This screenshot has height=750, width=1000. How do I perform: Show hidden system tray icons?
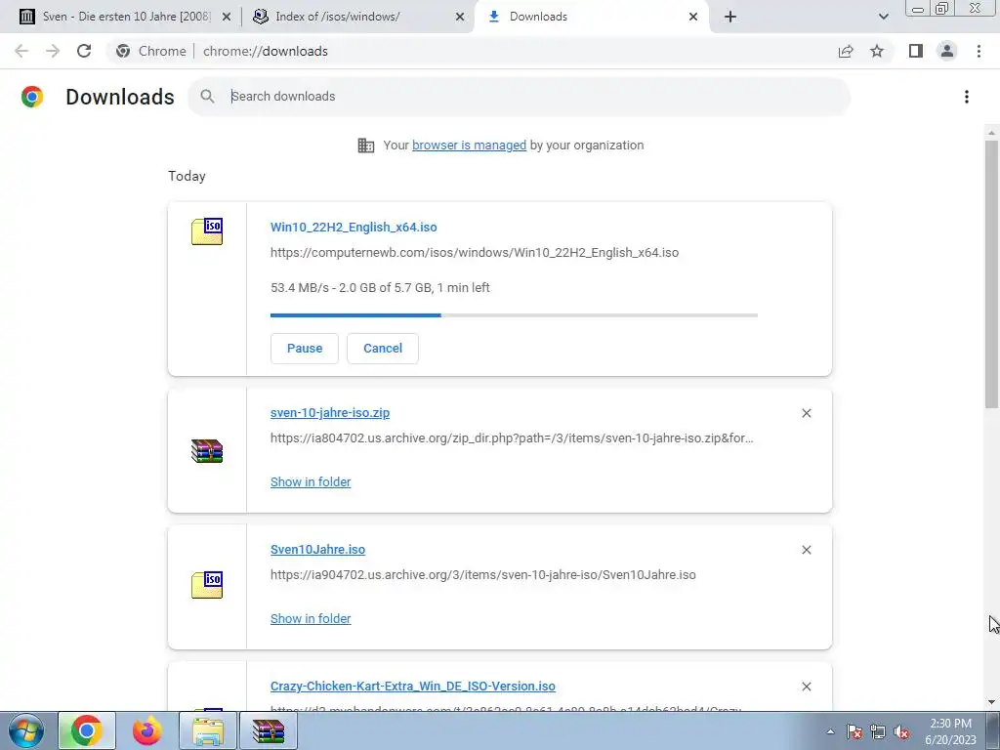[830, 731]
